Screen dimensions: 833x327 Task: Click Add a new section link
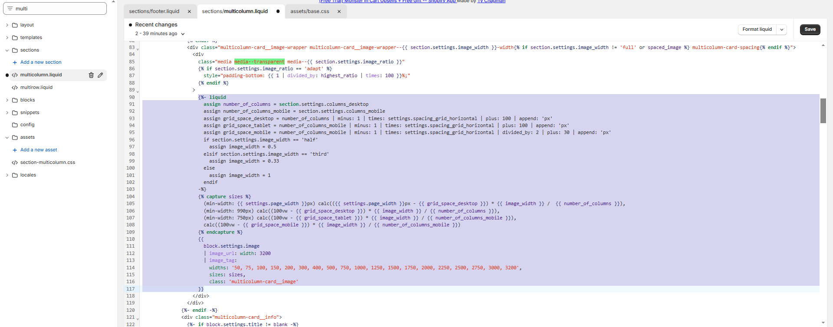click(41, 62)
